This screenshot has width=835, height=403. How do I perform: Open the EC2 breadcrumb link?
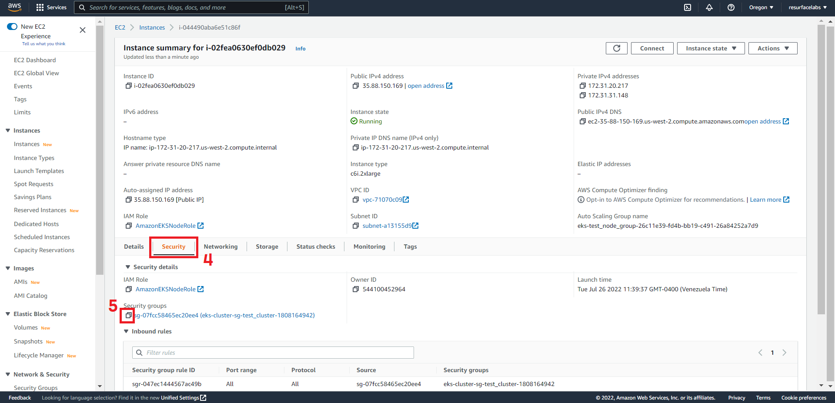point(120,27)
